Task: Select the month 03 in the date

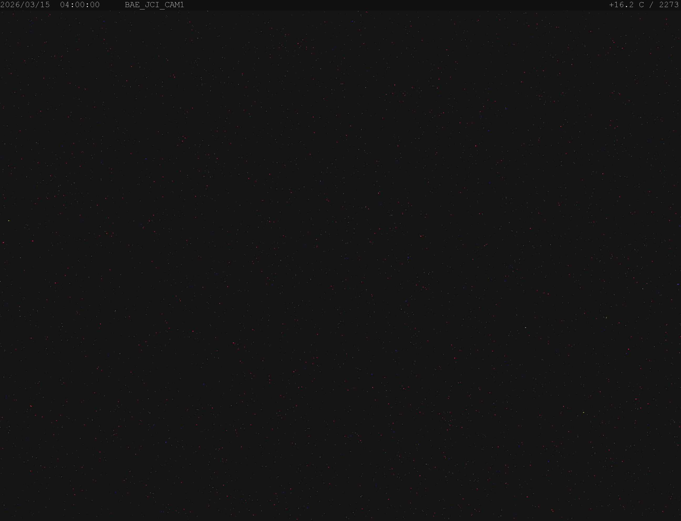Action: [x=30, y=5]
